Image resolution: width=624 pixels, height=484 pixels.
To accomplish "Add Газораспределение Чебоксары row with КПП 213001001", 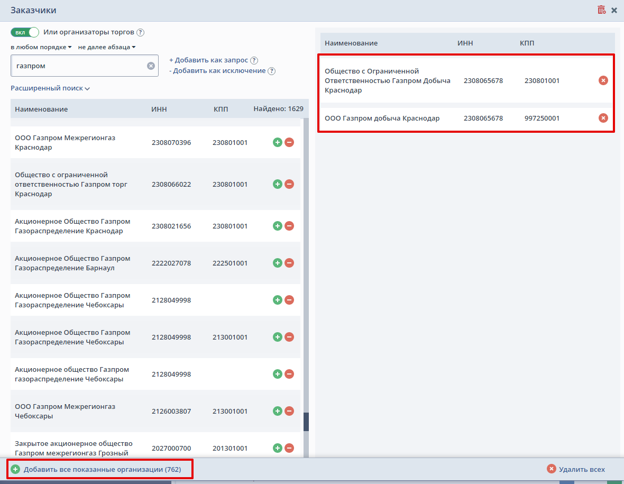I will pyautogui.click(x=278, y=337).
